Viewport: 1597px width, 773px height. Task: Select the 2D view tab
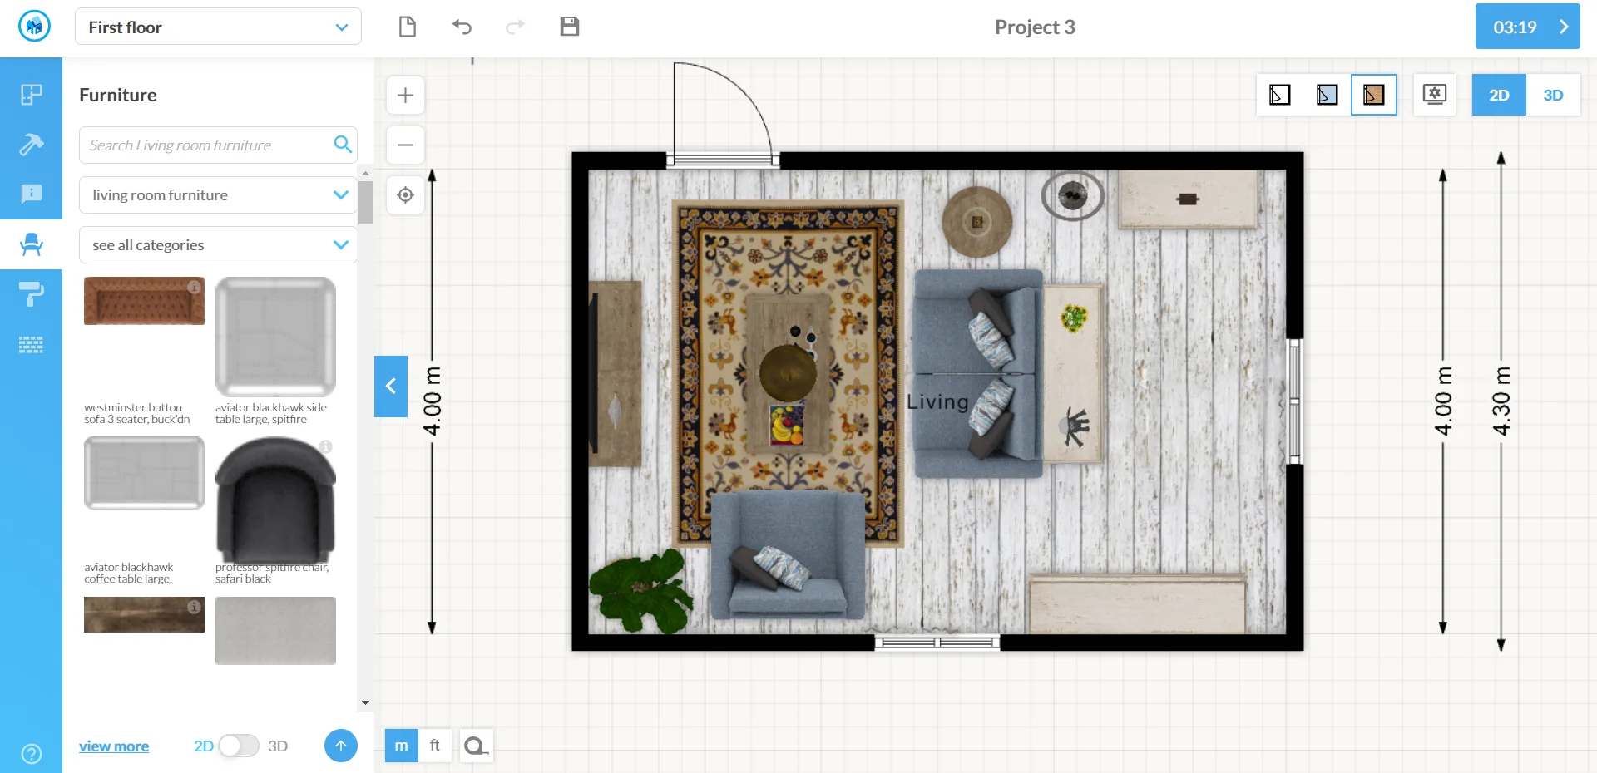click(x=1499, y=96)
